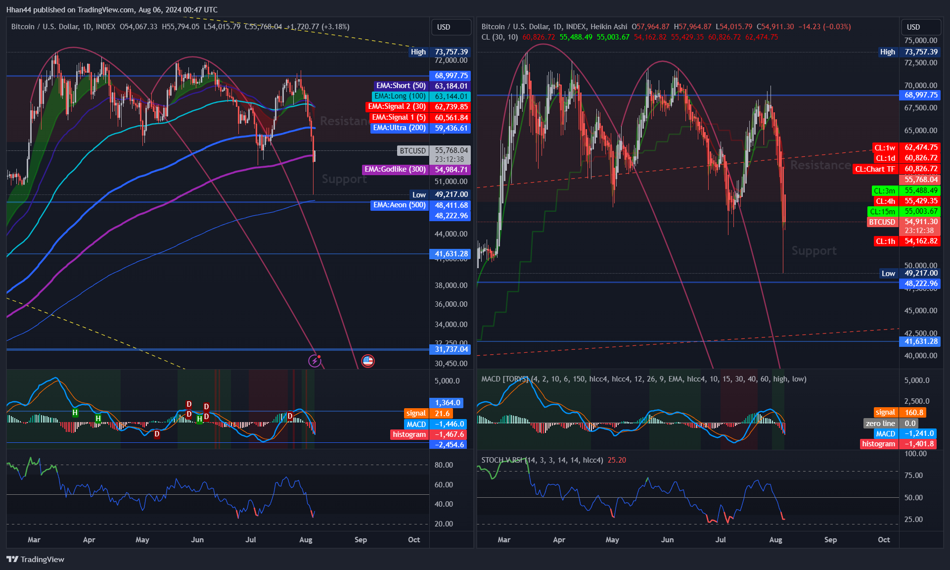Image resolution: width=950 pixels, height=570 pixels.
Task: Select the CL:Chart TF label
Action: (875, 169)
